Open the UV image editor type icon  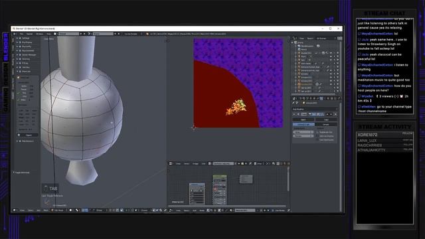[x=171, y=163]
